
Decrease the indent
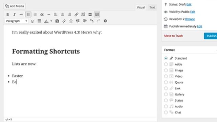pyautogui.click(x=78, y=21)
